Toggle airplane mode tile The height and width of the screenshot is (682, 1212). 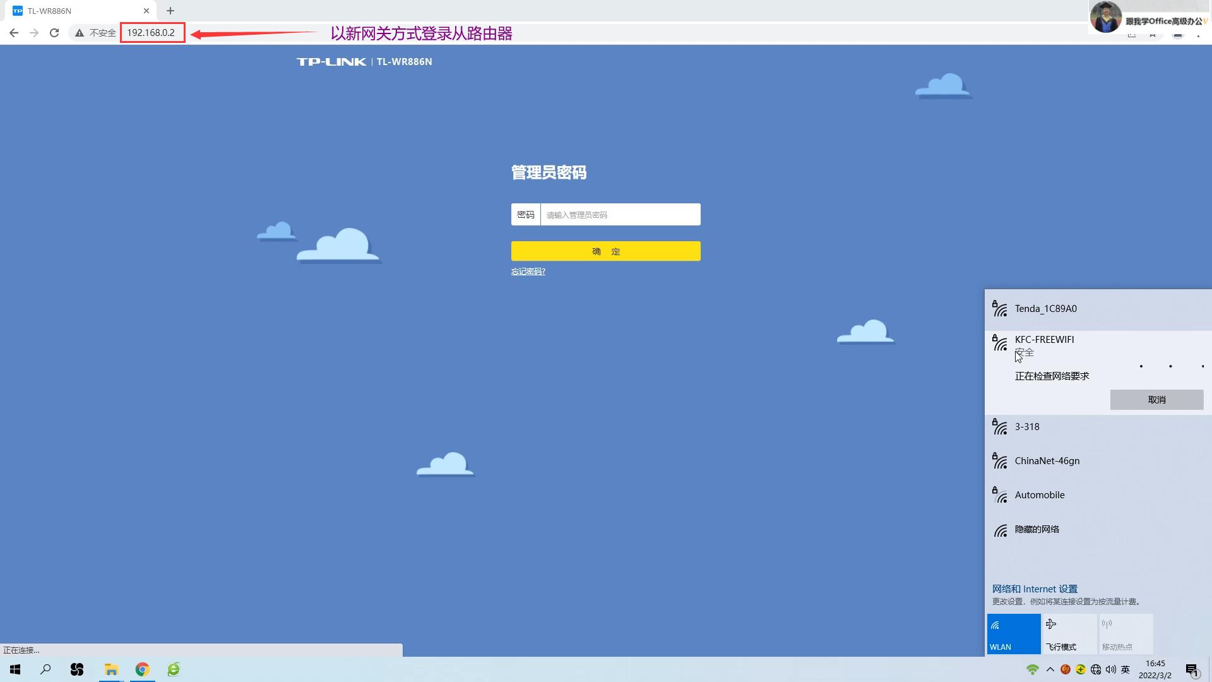point(1069,633)
